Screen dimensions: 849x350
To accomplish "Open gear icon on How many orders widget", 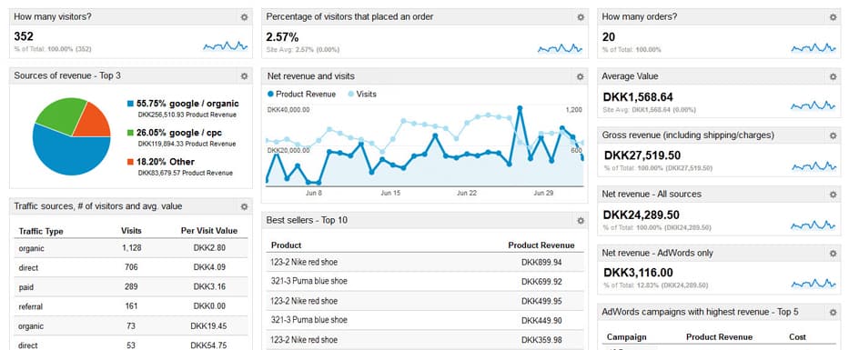I will [834, 17].
